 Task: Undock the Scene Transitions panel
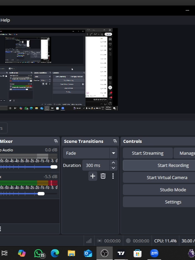click(x=115, y=141)
